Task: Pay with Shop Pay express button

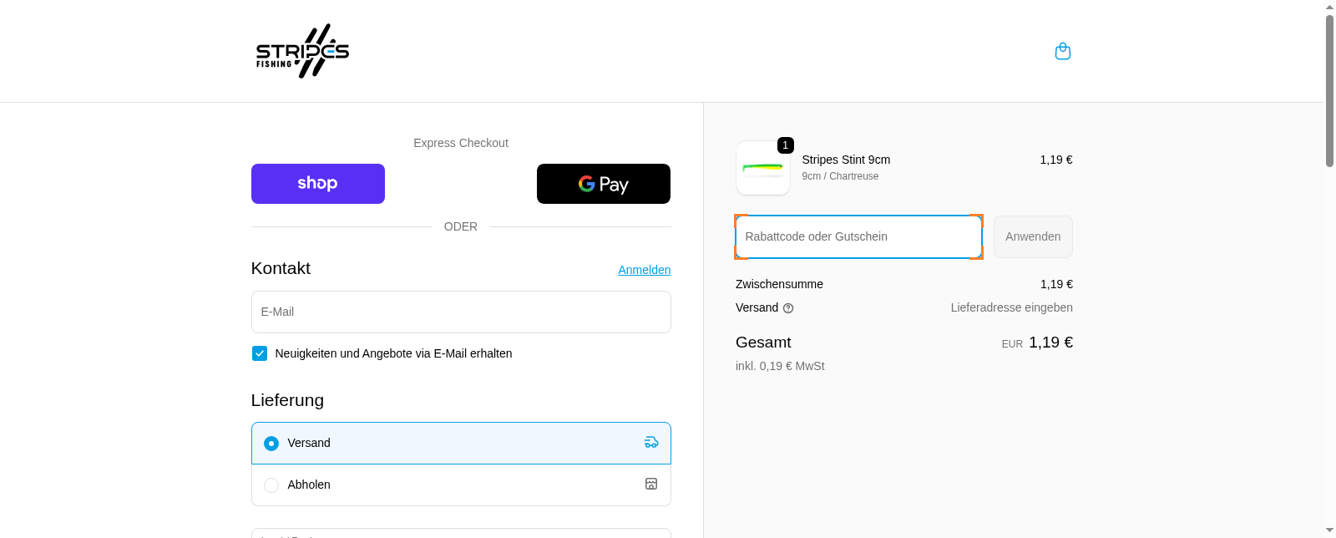Action: click(x=318, y=184)
